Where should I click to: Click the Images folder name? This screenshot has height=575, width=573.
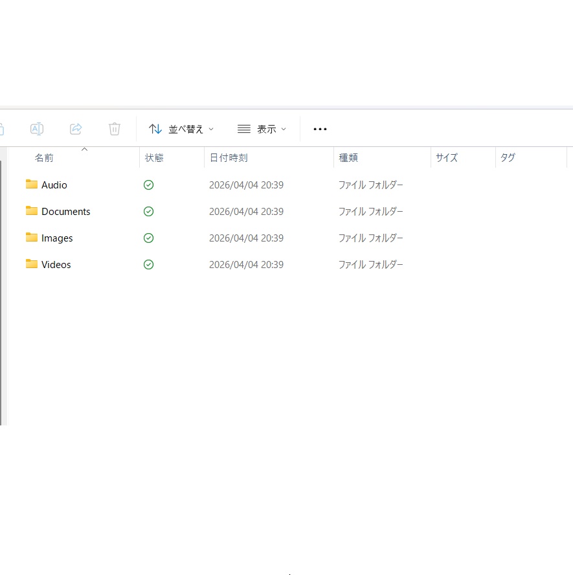tap(57, 238)
